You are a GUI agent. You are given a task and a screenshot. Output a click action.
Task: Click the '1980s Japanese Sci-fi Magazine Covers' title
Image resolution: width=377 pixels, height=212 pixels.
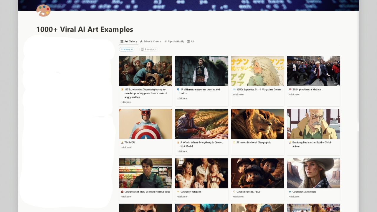click(x=259, y=90)
